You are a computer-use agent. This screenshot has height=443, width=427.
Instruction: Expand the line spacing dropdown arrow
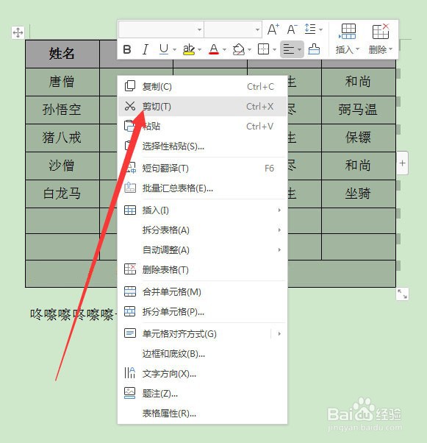320,29
